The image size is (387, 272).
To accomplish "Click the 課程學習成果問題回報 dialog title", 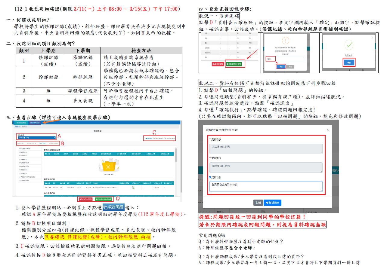I will click(x=221, y=130).
